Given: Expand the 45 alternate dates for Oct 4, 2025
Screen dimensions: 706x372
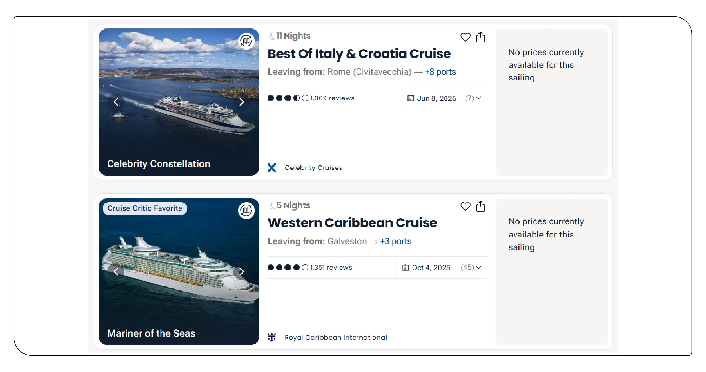Looking at the screenshot, I should (x=471, y=267).
